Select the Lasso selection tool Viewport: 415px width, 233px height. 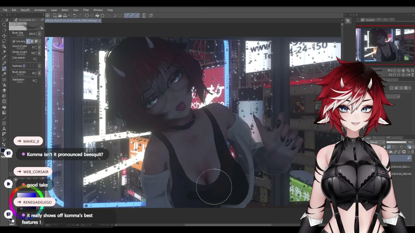coord(4,41)
